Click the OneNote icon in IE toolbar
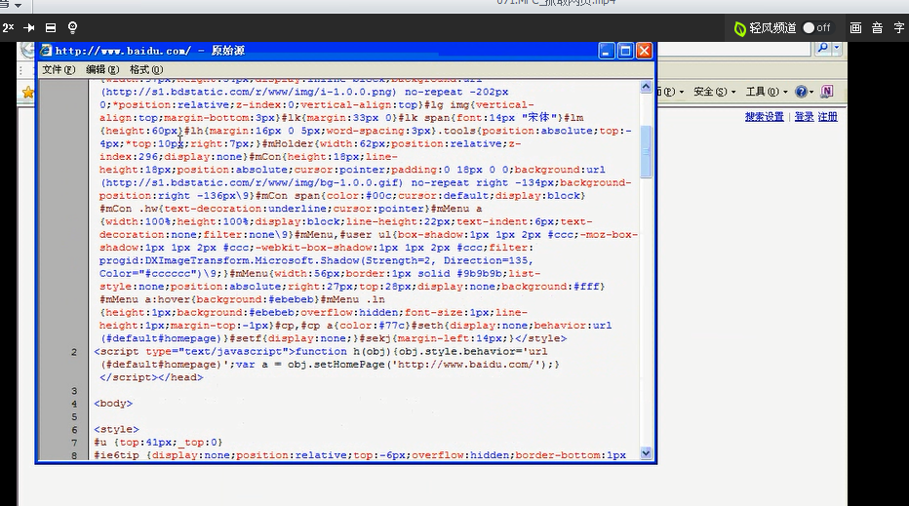The height and width of the screenshot is (506, 909). click(x=827, y=92)
